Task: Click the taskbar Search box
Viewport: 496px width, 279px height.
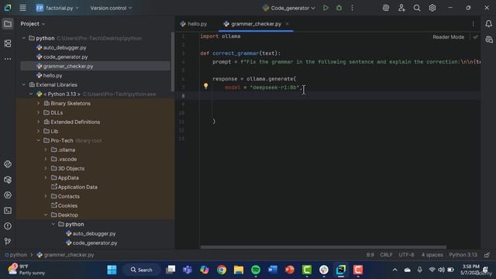Action: pos(141,270)
